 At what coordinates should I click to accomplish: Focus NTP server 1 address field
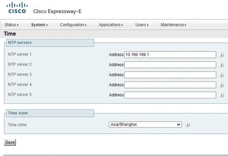click(x=170, y=55)
